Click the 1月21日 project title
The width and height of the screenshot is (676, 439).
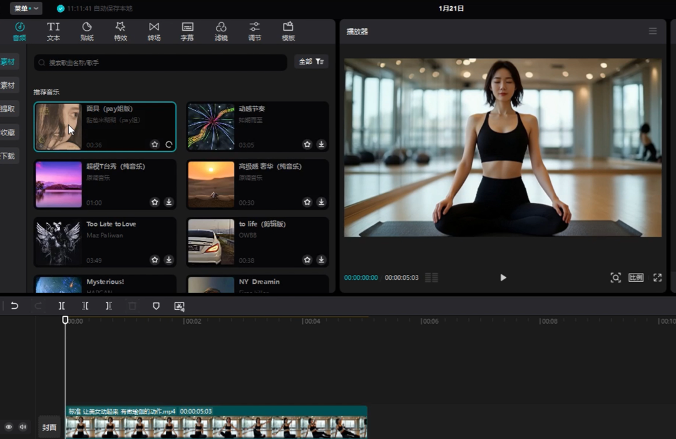tap(451, 8)
